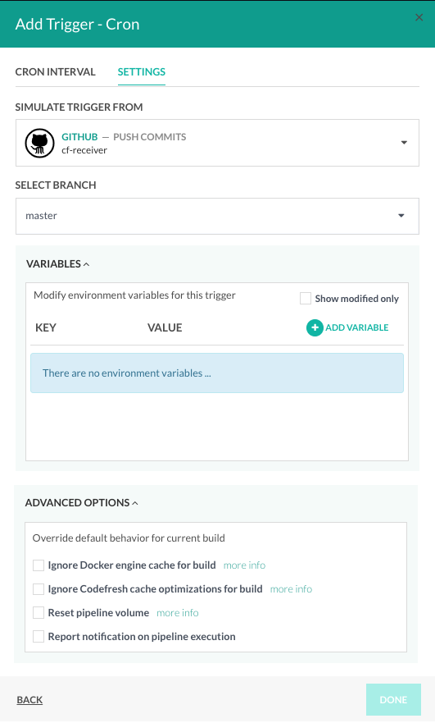Check Ignore Codefresh cache optimizations for build

click(x=39, y=589)
